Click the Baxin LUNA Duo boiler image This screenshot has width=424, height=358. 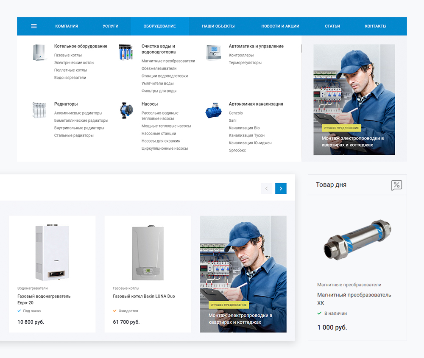148,253
